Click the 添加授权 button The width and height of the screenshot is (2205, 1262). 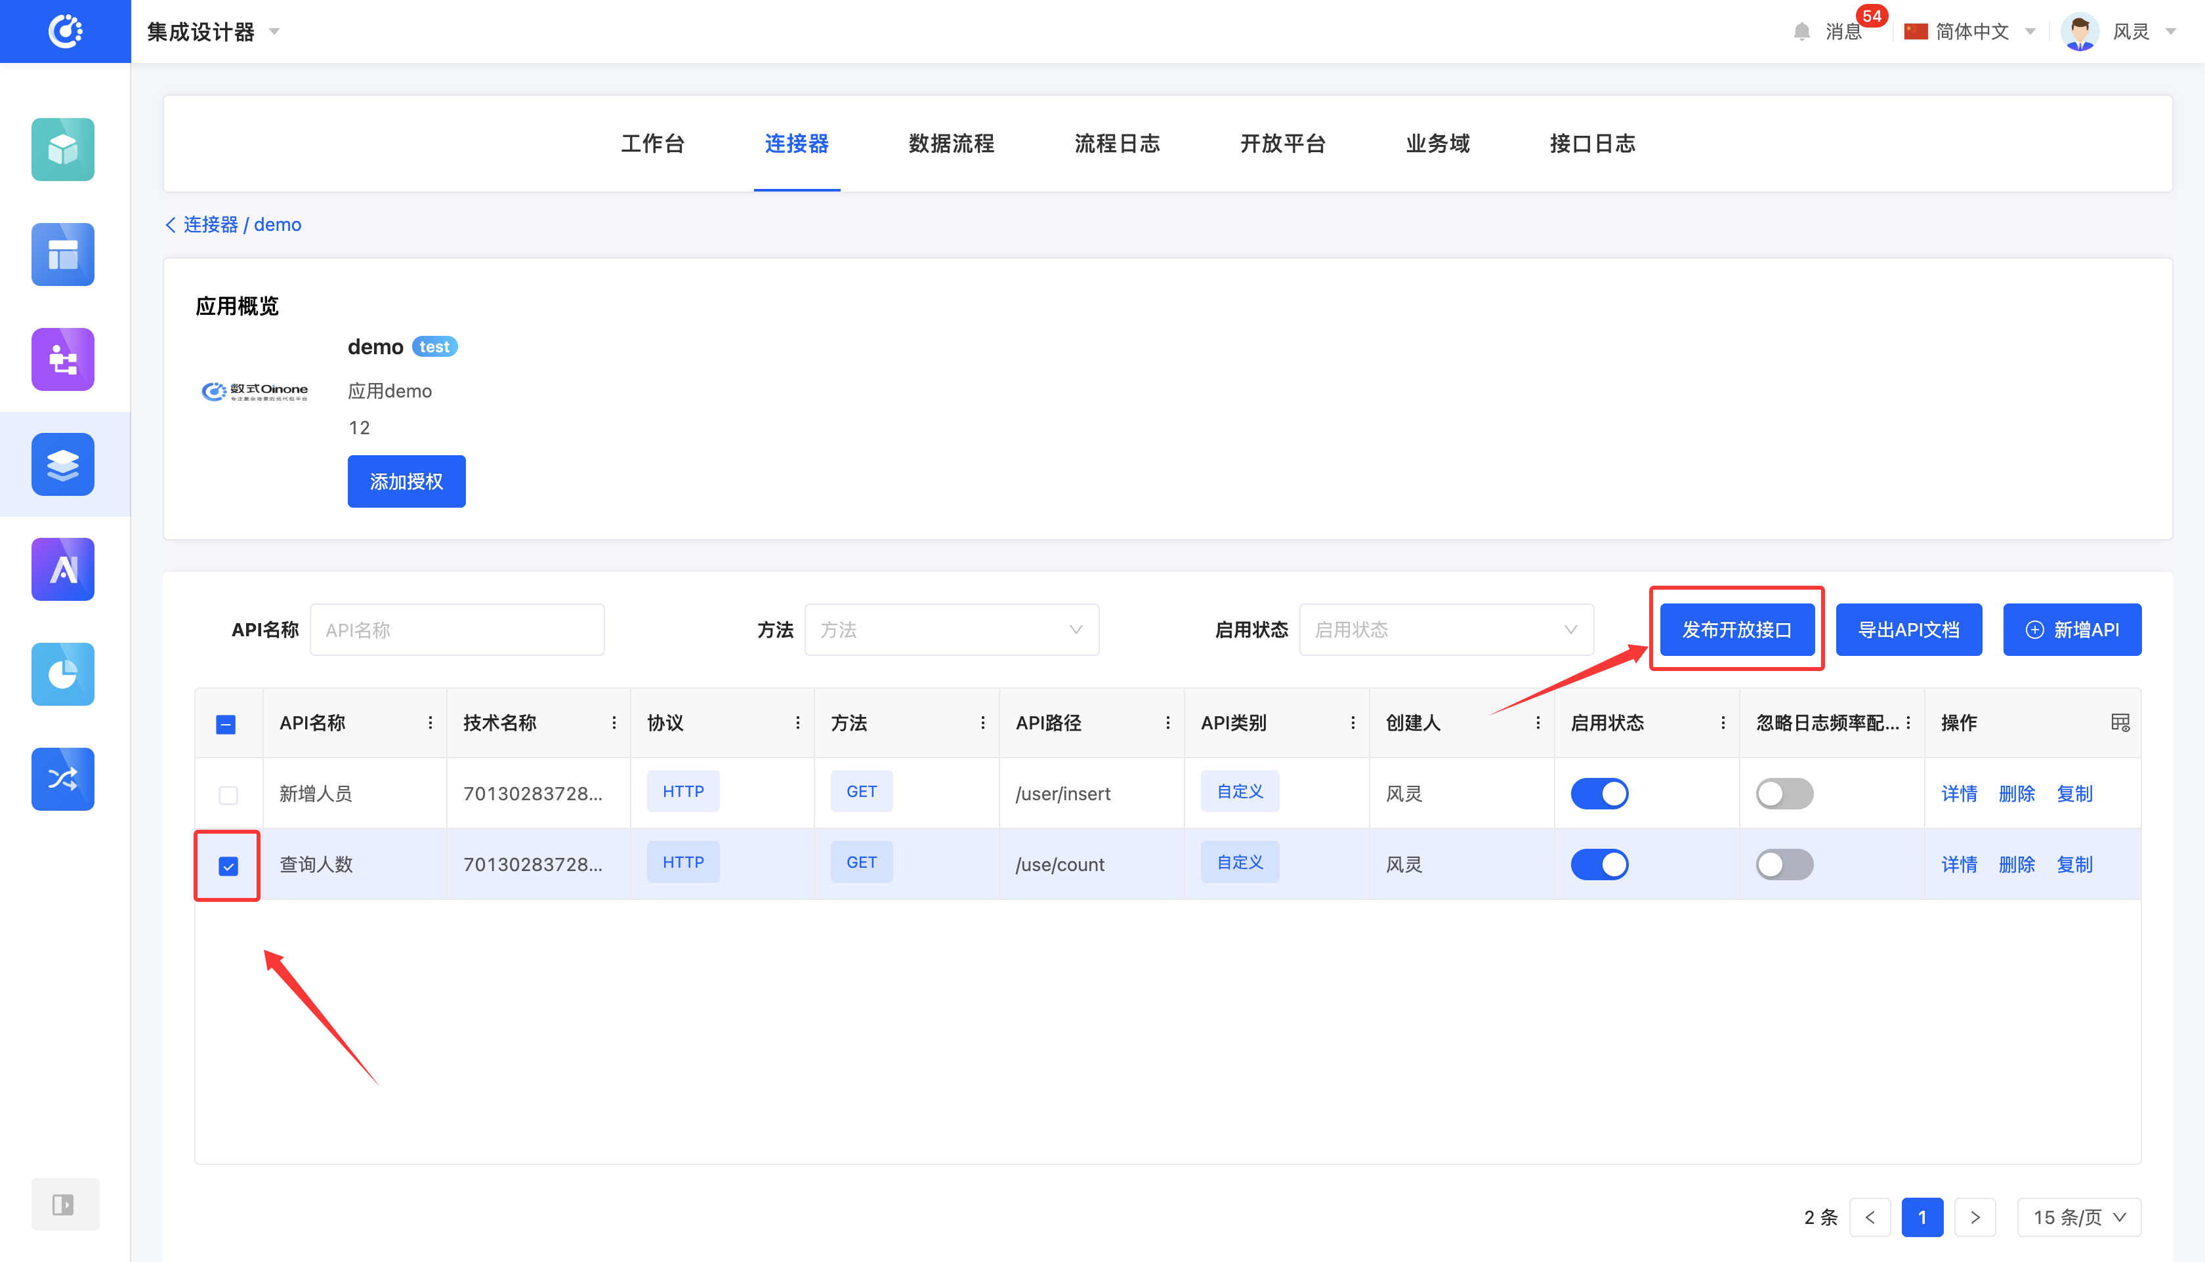point(406,481)
